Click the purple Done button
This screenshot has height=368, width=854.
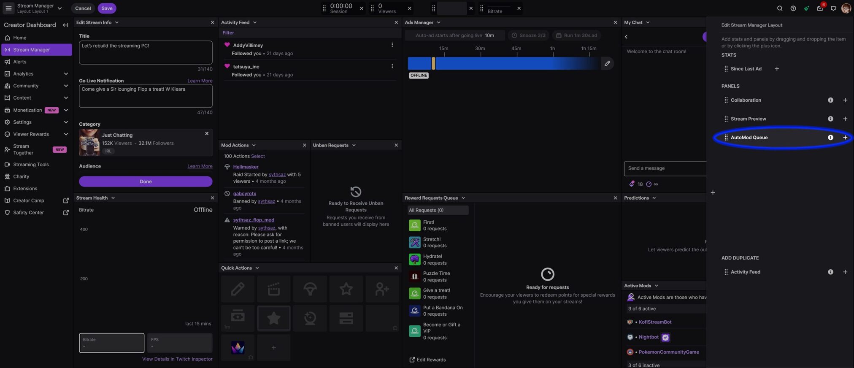(145, 181)
